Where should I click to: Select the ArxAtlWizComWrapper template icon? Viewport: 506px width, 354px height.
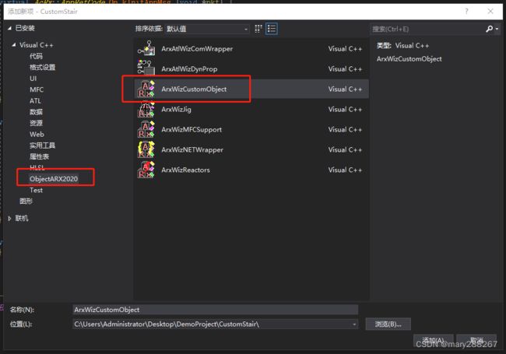pyautogui.click(x=146, y=48)
